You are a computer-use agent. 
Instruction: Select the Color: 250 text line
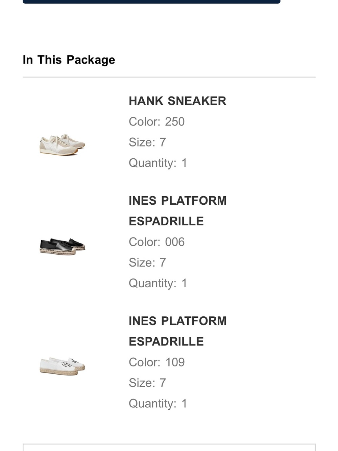tap(156, 121)
